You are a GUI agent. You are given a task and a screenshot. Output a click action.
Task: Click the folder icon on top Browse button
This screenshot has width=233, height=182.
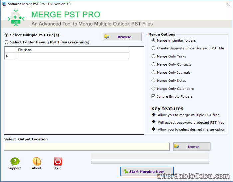tap(107, 37)
